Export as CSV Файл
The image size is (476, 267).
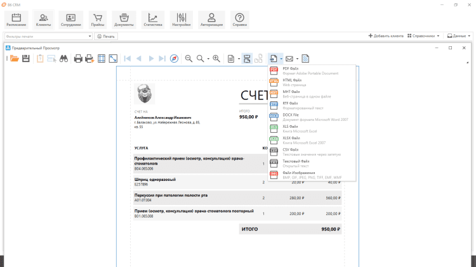312,152
